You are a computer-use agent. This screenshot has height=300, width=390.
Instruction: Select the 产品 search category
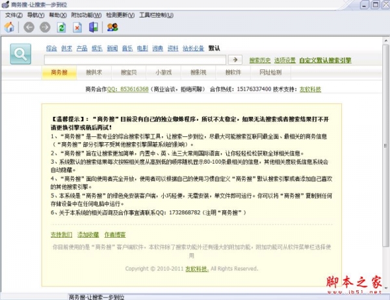pos(82,48)
